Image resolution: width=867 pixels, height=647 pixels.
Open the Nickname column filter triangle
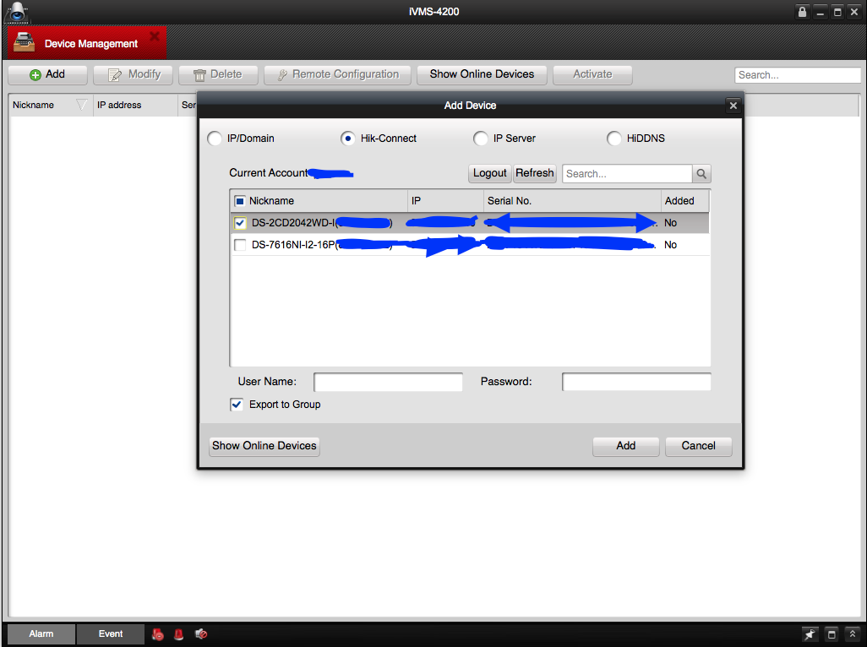coord(82,106)
